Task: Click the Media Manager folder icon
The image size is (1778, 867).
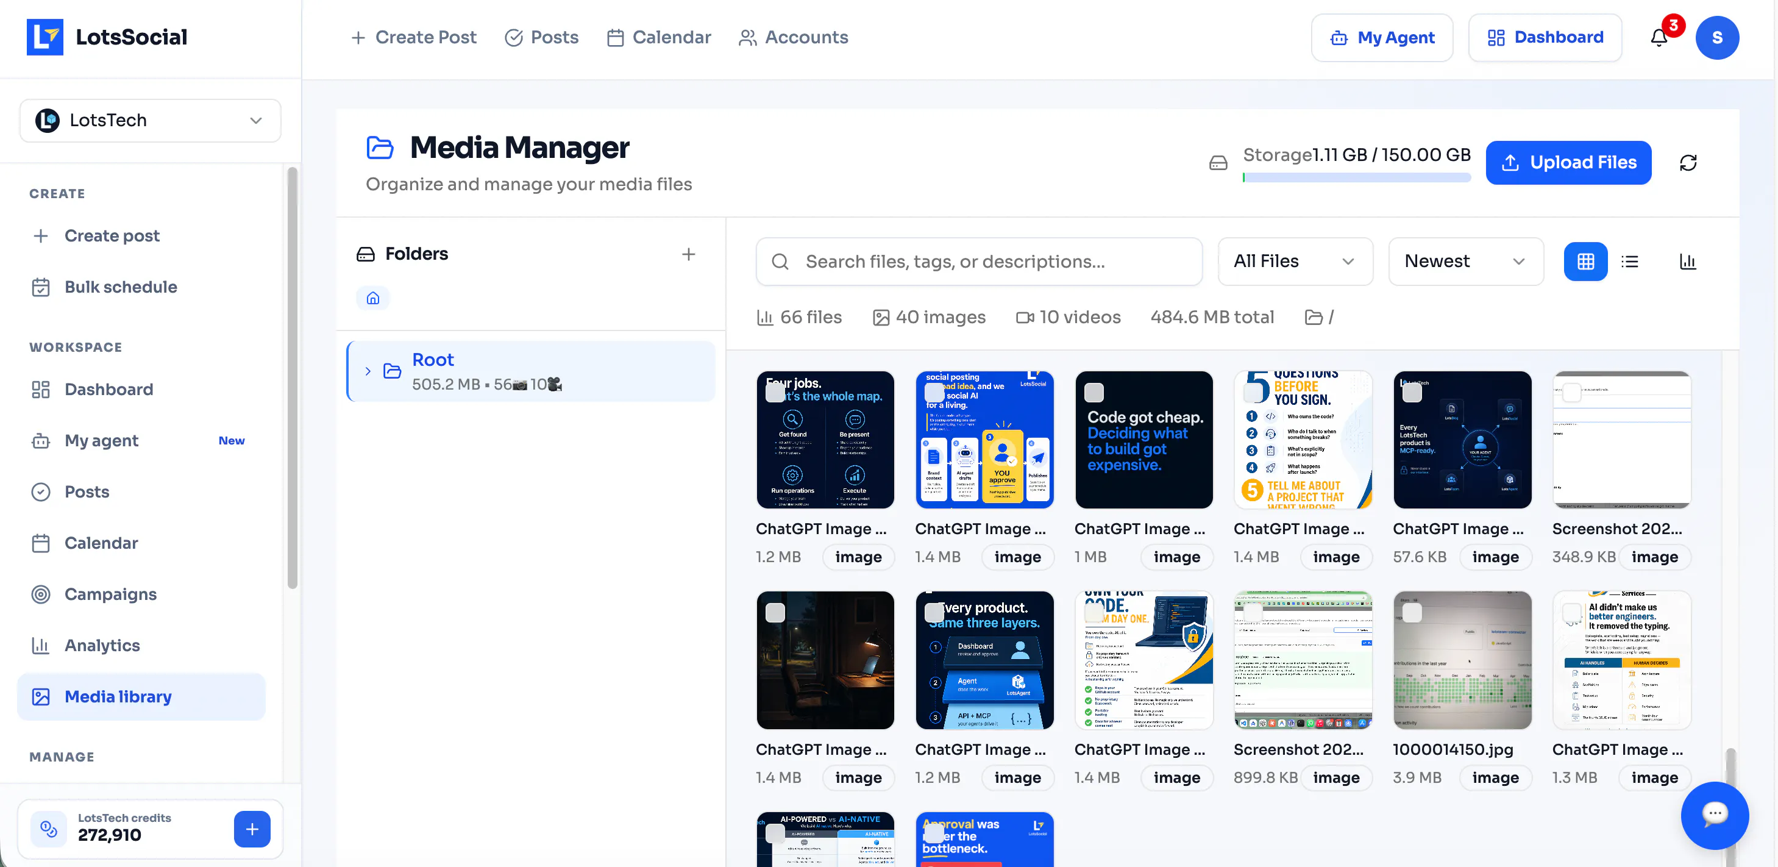Action: (380, 148)
